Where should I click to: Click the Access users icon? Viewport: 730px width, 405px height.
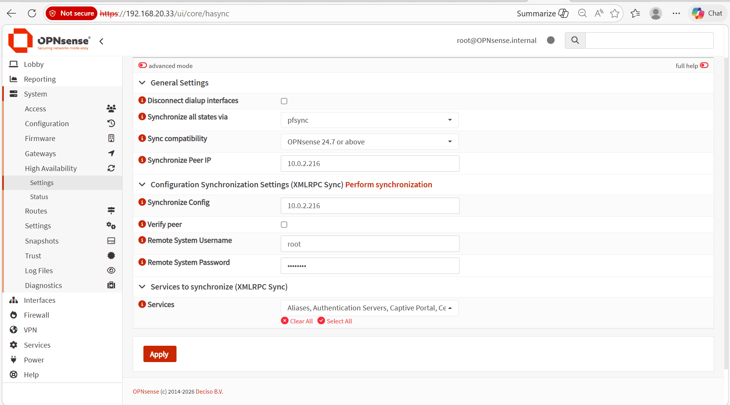point(111,109)
